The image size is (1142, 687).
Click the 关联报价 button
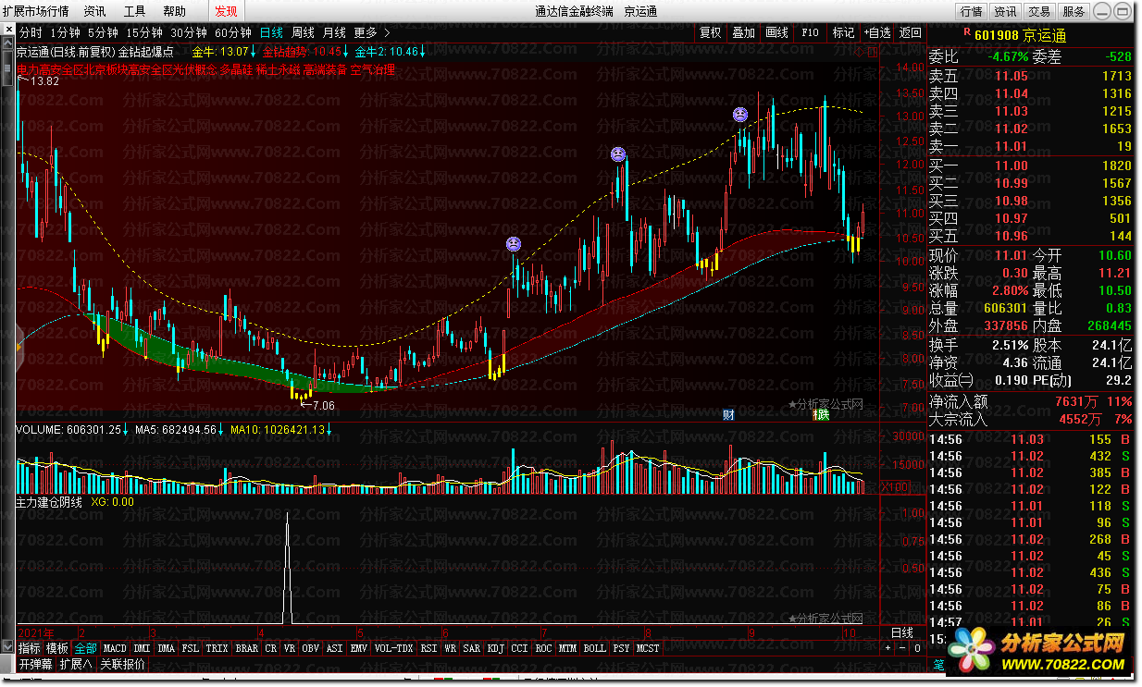tap(123, 664)
